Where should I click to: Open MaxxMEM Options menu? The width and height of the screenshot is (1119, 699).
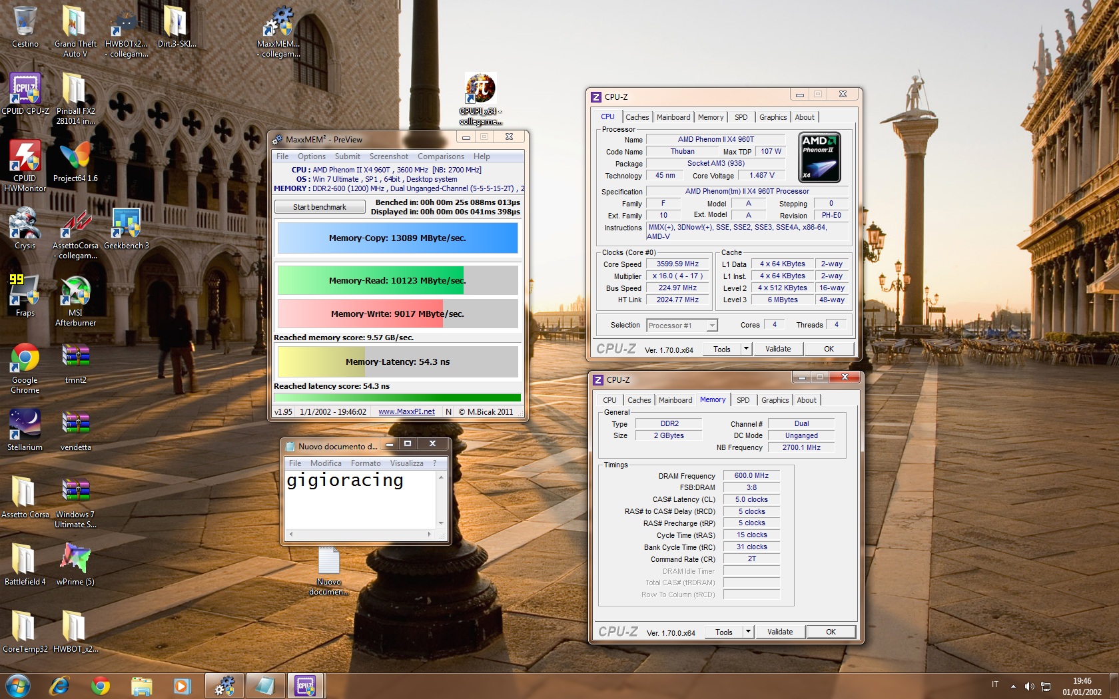click(312, 156)
